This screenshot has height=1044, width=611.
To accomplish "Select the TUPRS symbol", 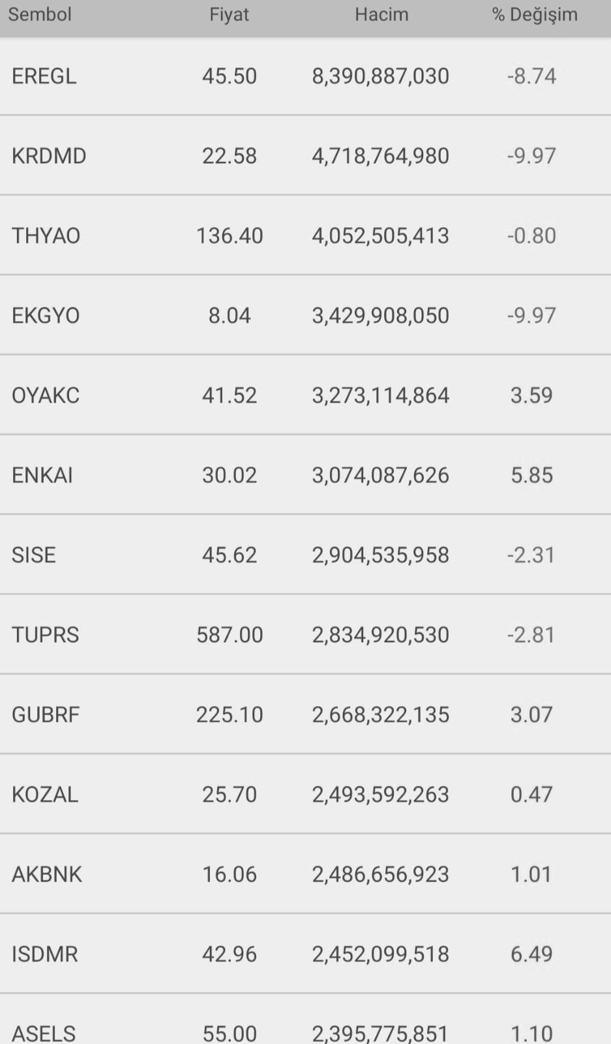I will (x=46, y=635).
